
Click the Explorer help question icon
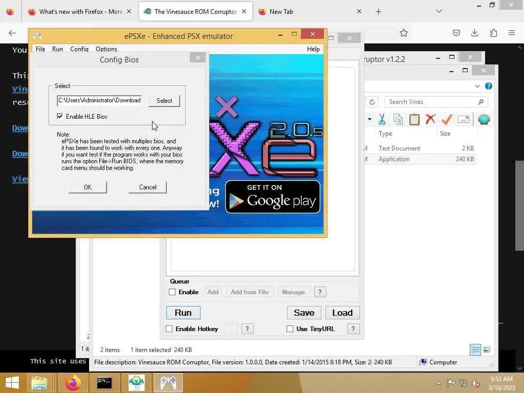(x=489, y=86)
